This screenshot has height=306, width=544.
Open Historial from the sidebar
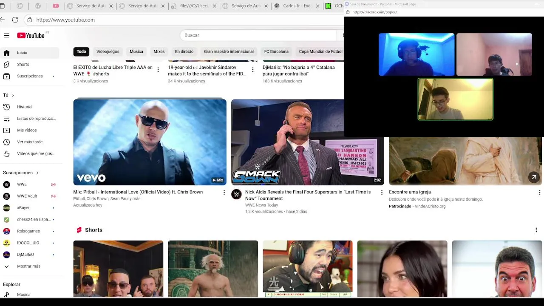[30, 107]
